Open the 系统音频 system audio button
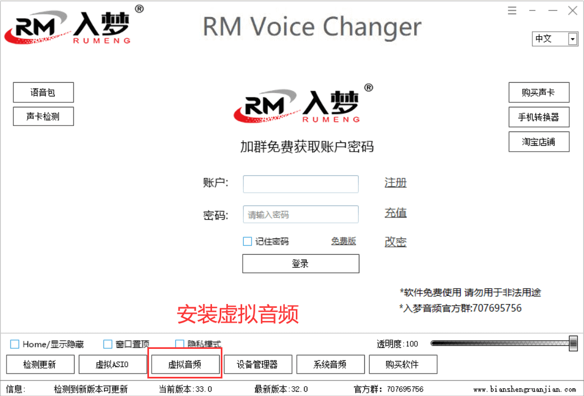 [x=330, y=364]
